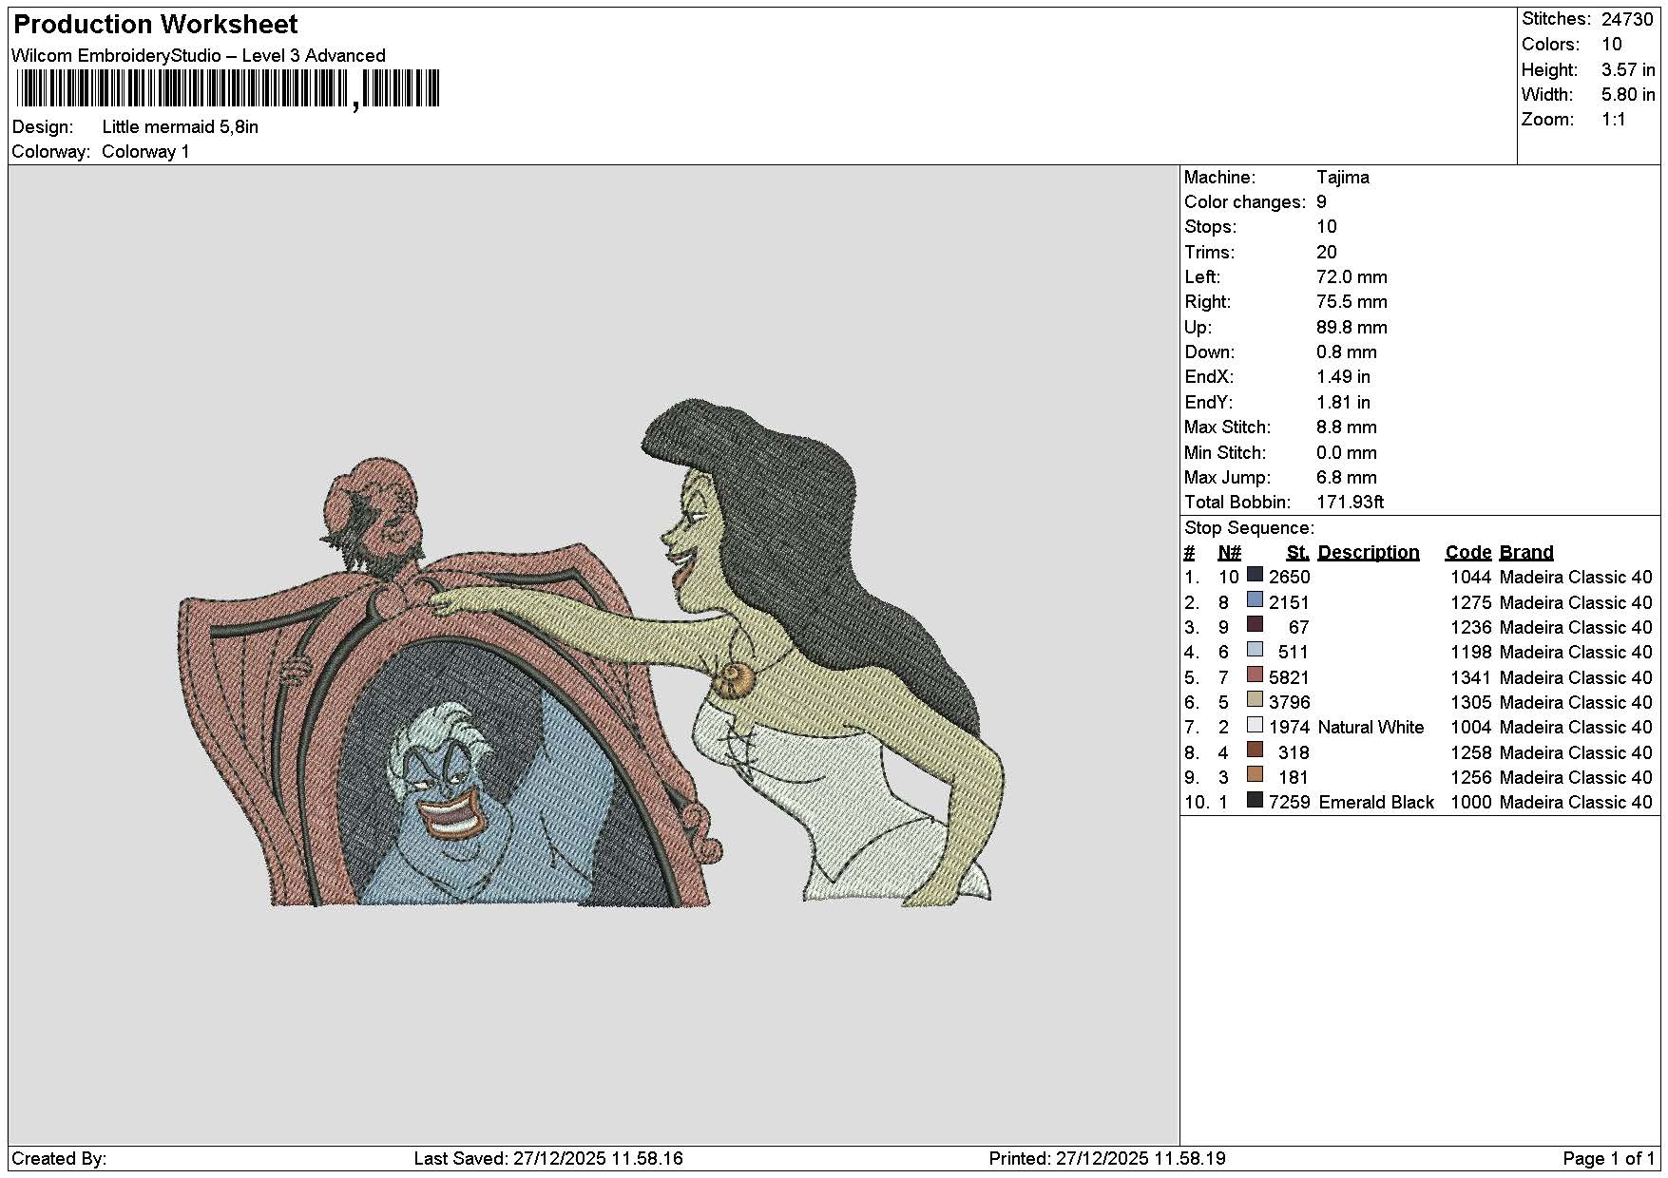1668x1178 pixels.
Task: Select the Left value 72.0 mm
Action: pyautogui.click(x=1352, y=277)
